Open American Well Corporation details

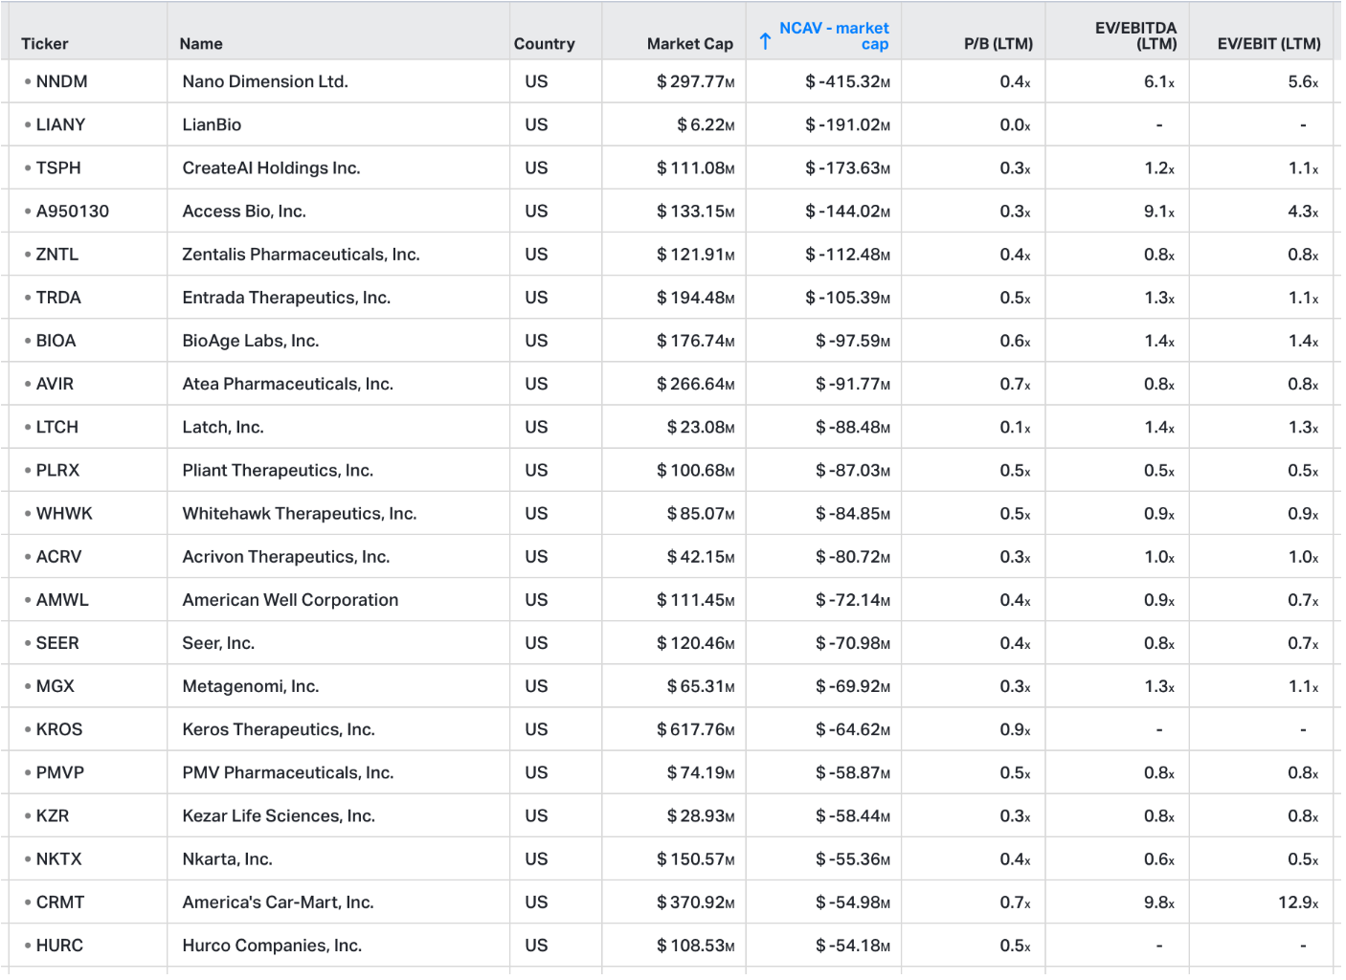tap(290, 600)
